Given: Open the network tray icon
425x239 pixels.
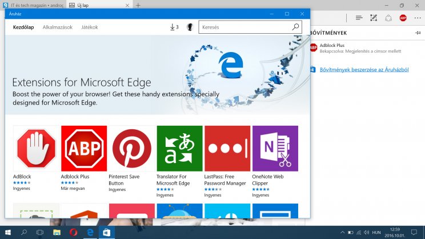Looking at the screenshot, I should click(x=359, y=233).
